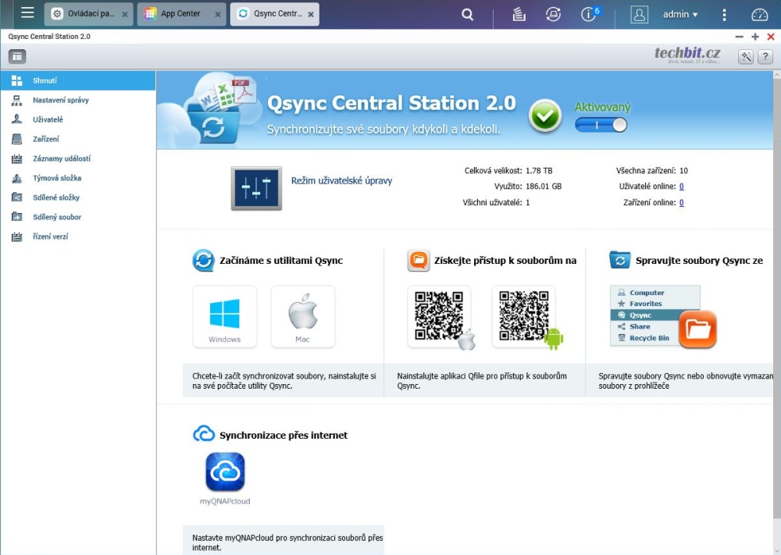
Task: Open notifications info icon with badge
Action: coord(589,14)
